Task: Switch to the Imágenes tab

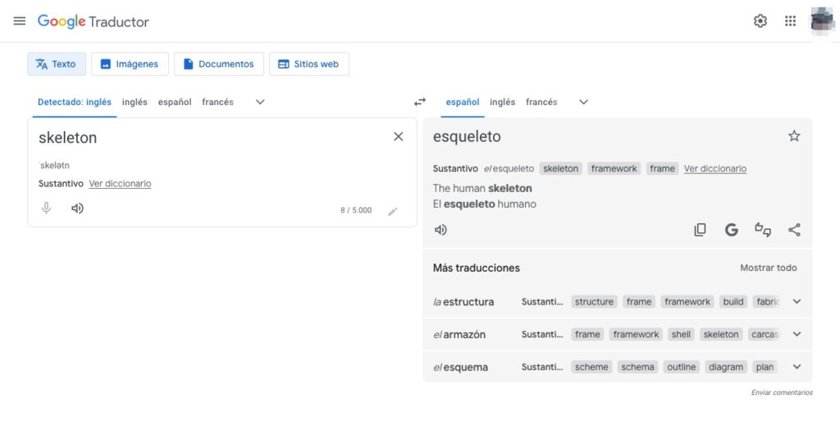Action: click(130, 64)
